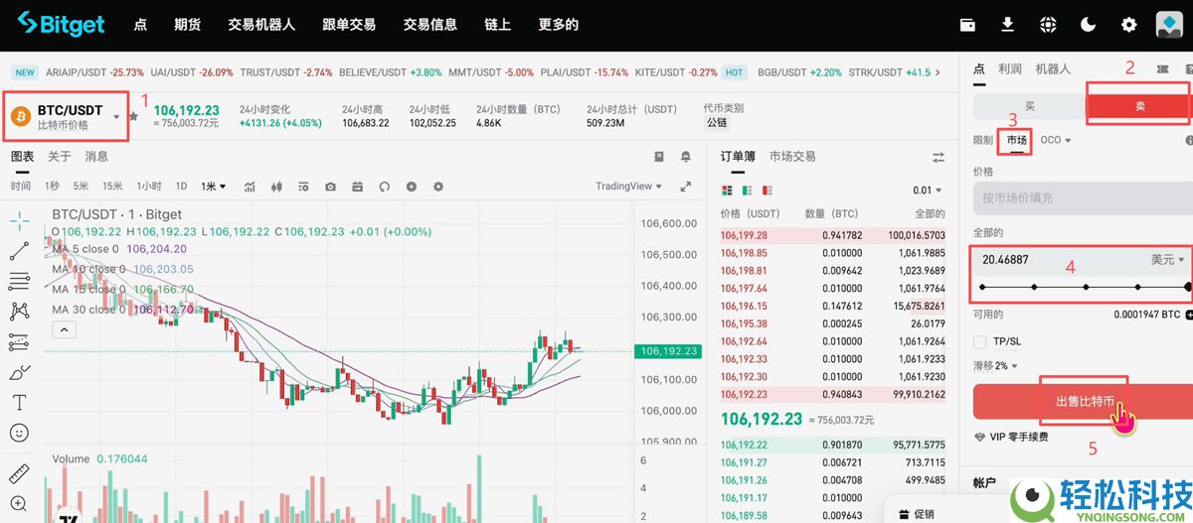This screenshot has width=1193, height=523.
Task: Click the Bitget logo
Action: tap(61, 24)
